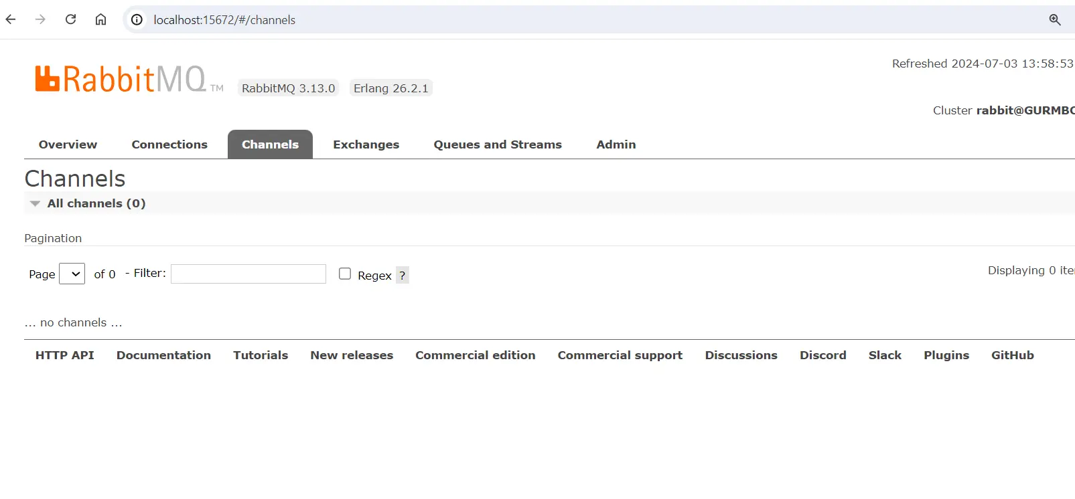The image size is (1075, 499).
Task: Open the Discord link
Action: point(823,355)
